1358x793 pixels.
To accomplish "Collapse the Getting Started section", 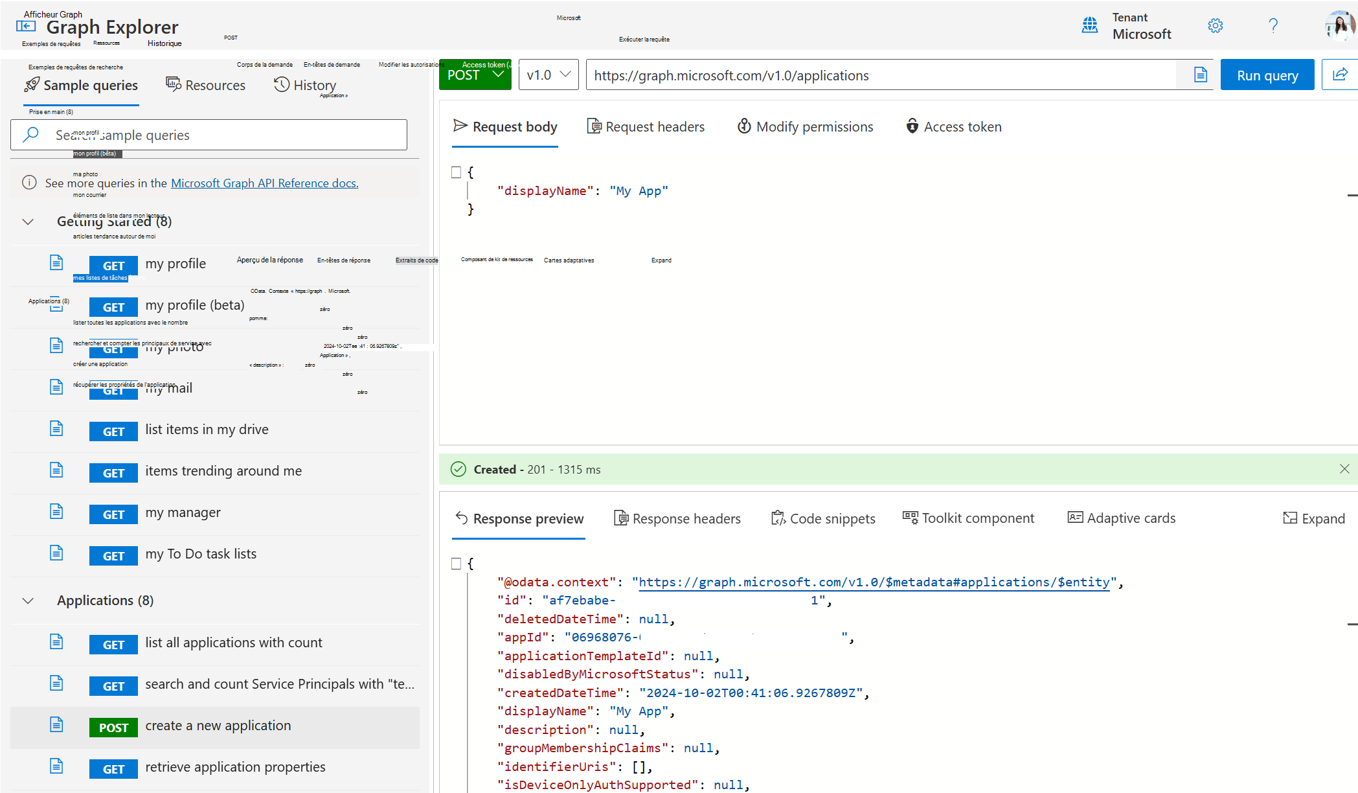I will coord(28,222).
